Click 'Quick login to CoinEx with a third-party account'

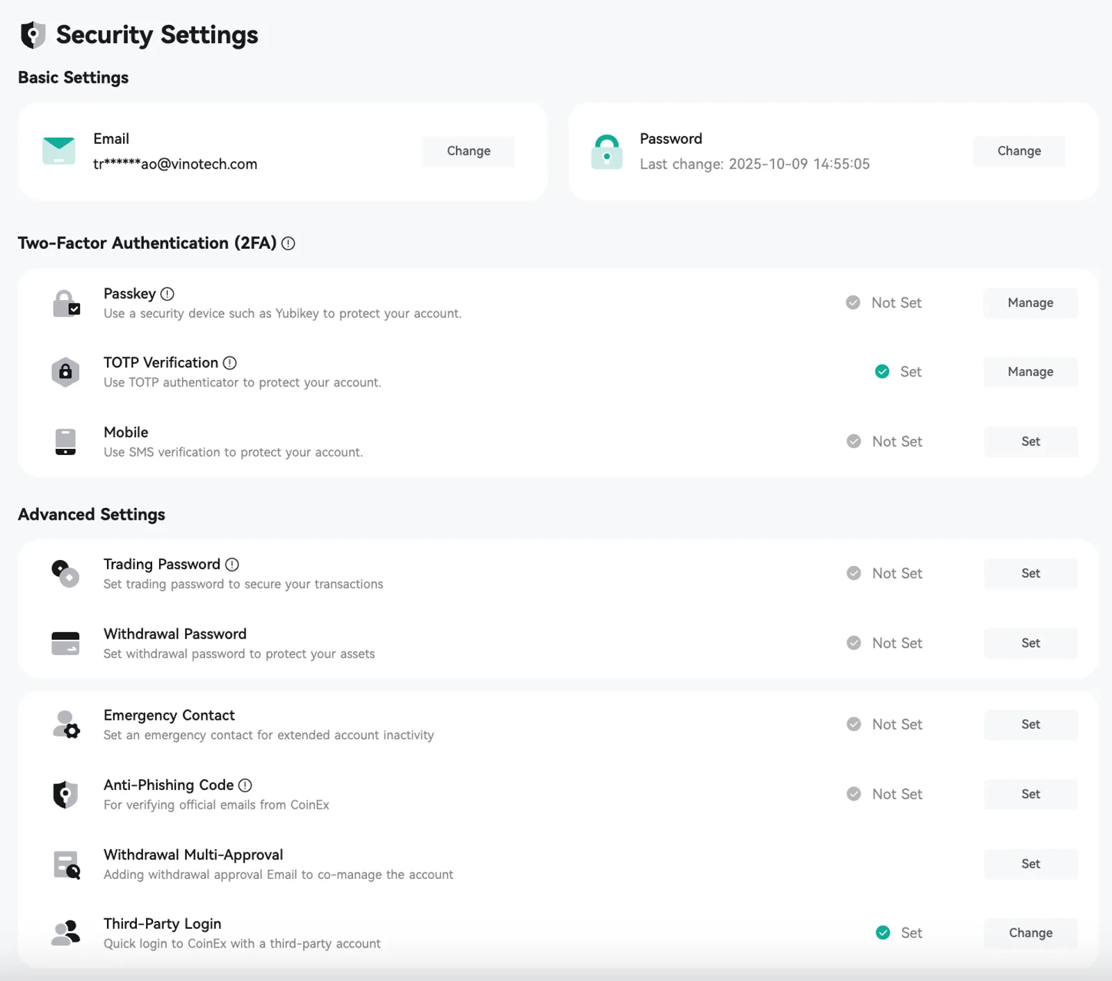pyautogui.click(x=242, y=943)
